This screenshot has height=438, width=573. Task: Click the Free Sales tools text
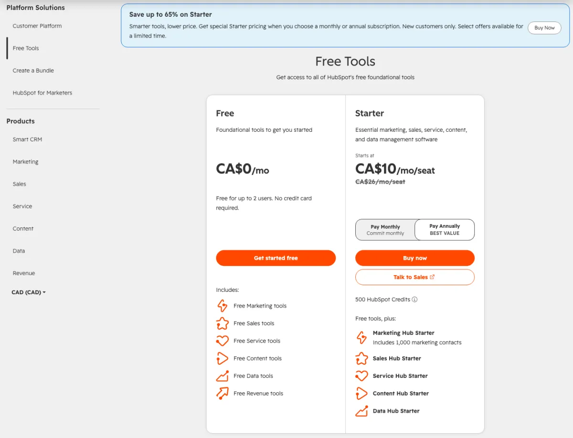[254, 323]
